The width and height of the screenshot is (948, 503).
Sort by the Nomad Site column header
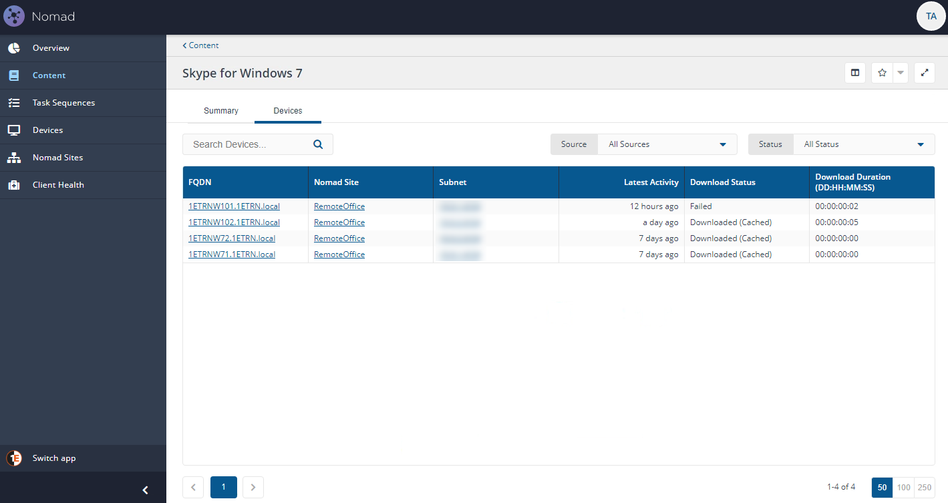371,182
